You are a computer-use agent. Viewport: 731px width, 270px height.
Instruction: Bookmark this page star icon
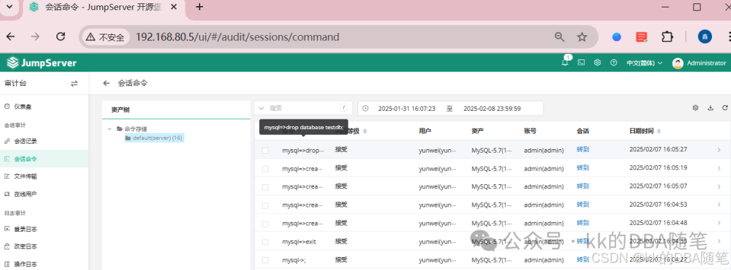tap(582, 37)
